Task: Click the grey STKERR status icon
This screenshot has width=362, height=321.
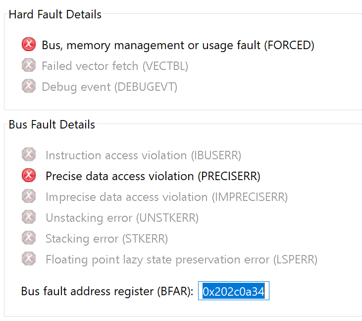Action: (29, 238)
